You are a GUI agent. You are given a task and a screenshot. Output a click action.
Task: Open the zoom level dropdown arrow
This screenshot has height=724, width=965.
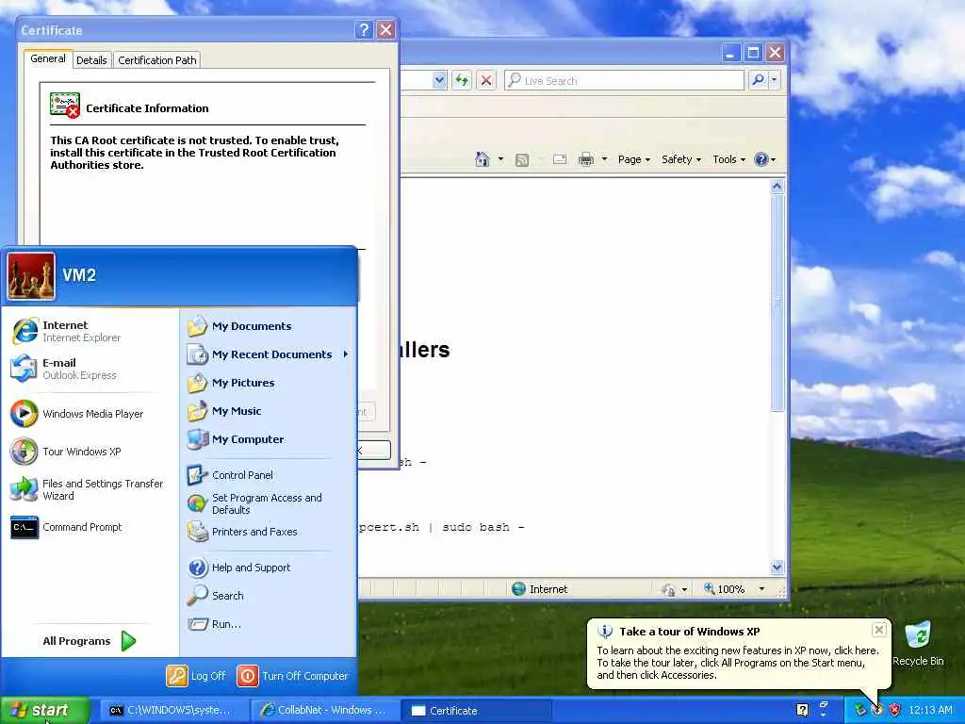pyautogui.click(x=761, y=589)
